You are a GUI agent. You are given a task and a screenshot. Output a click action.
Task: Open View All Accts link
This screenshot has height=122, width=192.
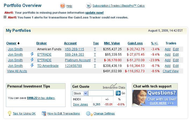click(17, 71)
